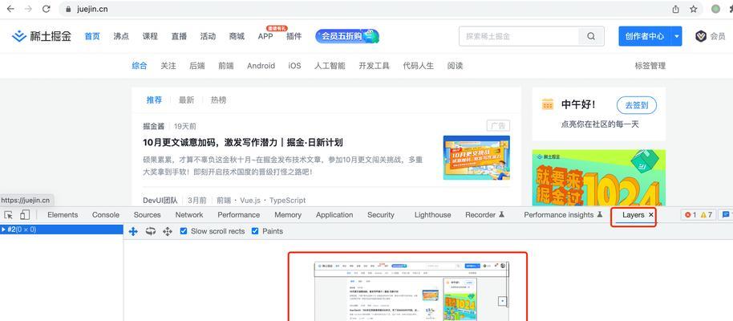Go forward with browser forward arrow

tap(28, 9)
